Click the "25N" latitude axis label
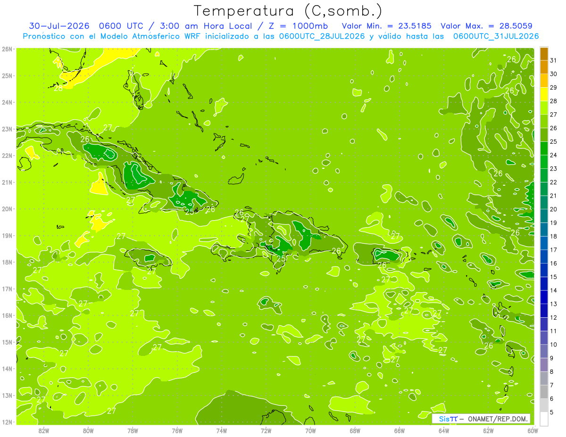The width and height of the screenshot is (566, 437). (x=8, y=75)
